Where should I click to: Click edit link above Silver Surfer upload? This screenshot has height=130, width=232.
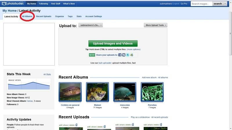[145, 125]
